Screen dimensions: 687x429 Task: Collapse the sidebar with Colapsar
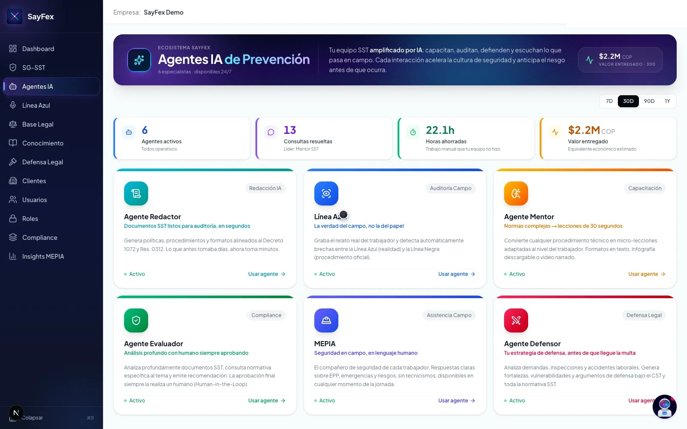pos(52,418)
